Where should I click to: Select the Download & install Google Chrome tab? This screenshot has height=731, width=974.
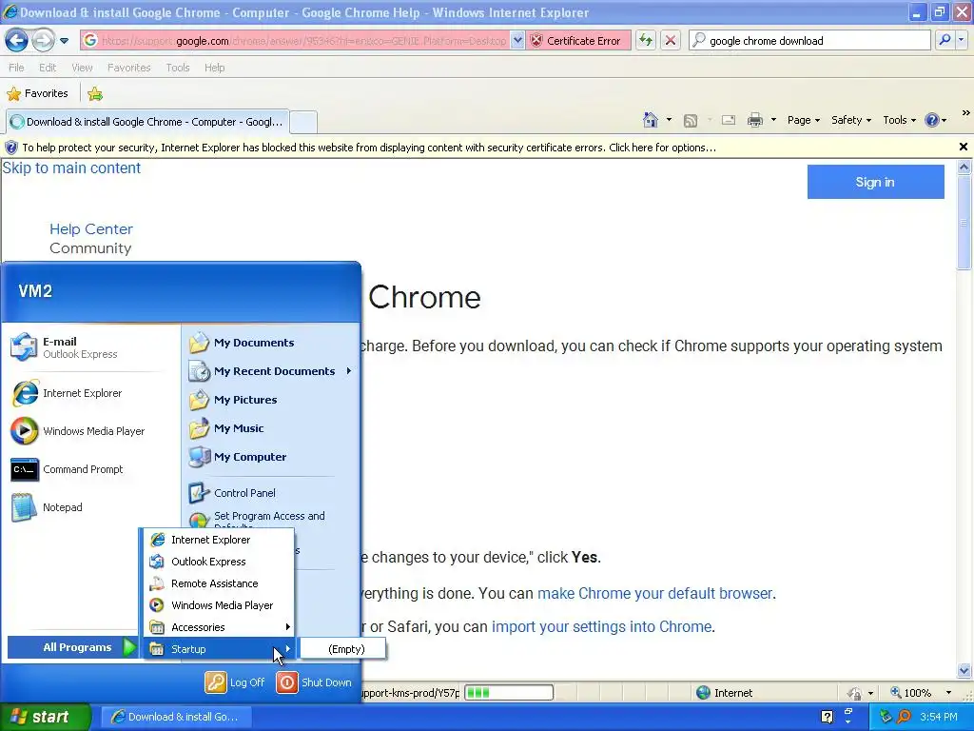pyautogui.click(x=146, y=122)
